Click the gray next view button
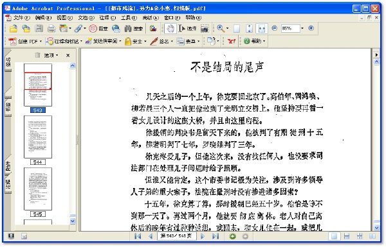The image size is (386, 247). point(245,236)
